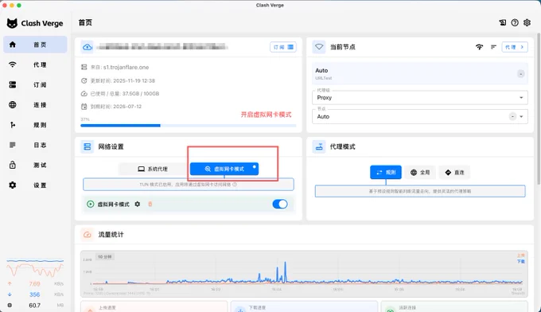Click the 代理模式 panel icon
Screen dimensions: 541x312
319,146
